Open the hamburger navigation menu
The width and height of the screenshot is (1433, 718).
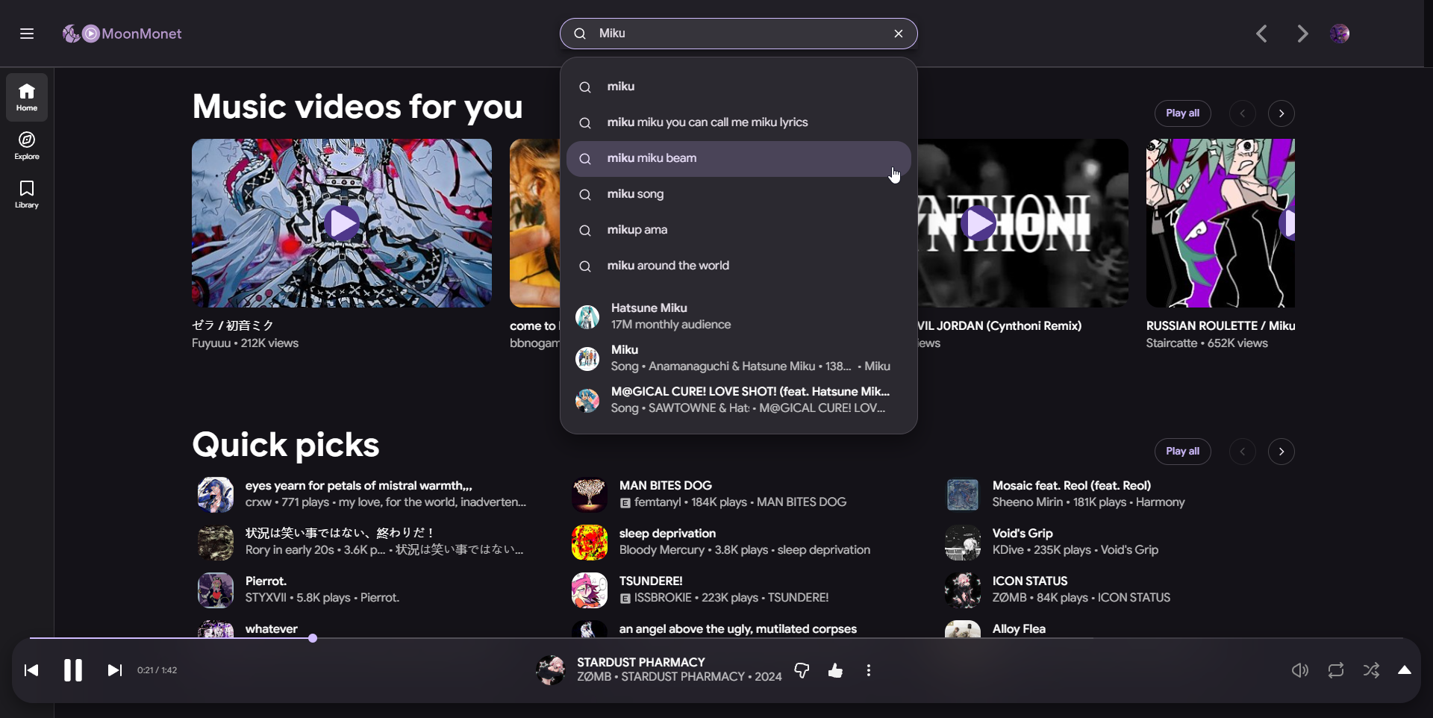pyautogui.click(x=27, y=34)
